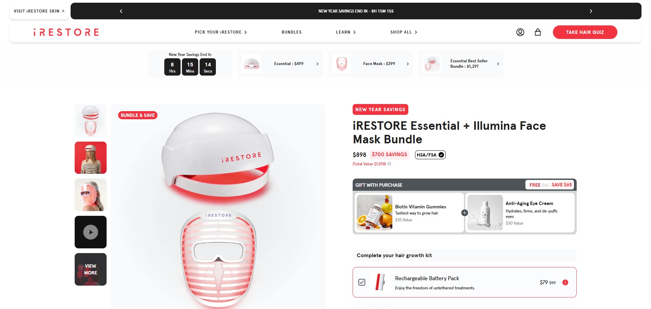Image resolution: width=651 pixels, height=309 pixels.
Task: Show next announcement with right arrow
Action: pos(591,11)
